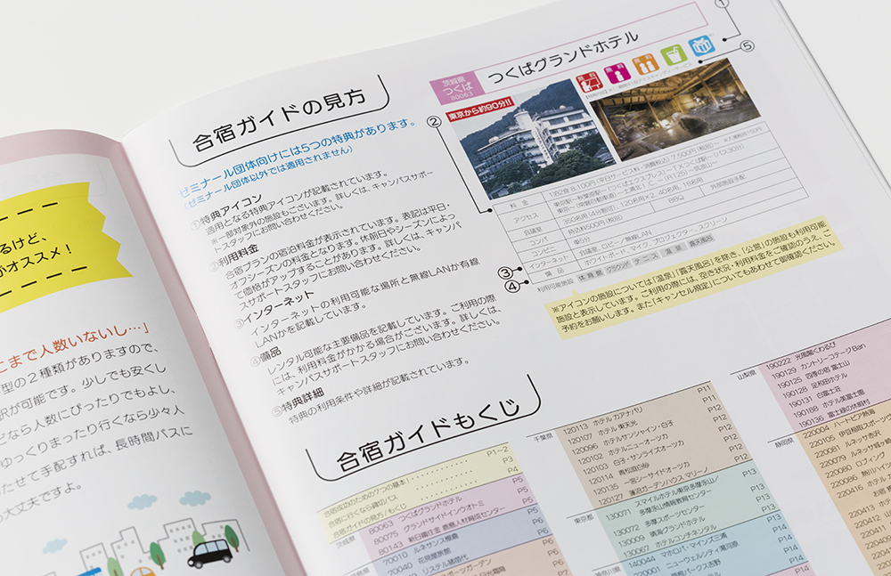Click the ④備品 item heading
891x576 pixels.
266,357
